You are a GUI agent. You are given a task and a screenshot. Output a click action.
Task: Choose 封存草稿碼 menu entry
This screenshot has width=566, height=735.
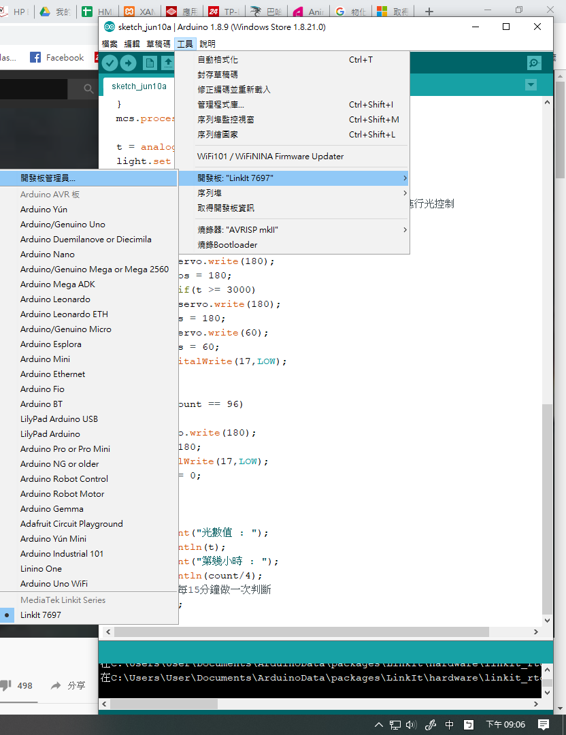(x=292, y=75)
